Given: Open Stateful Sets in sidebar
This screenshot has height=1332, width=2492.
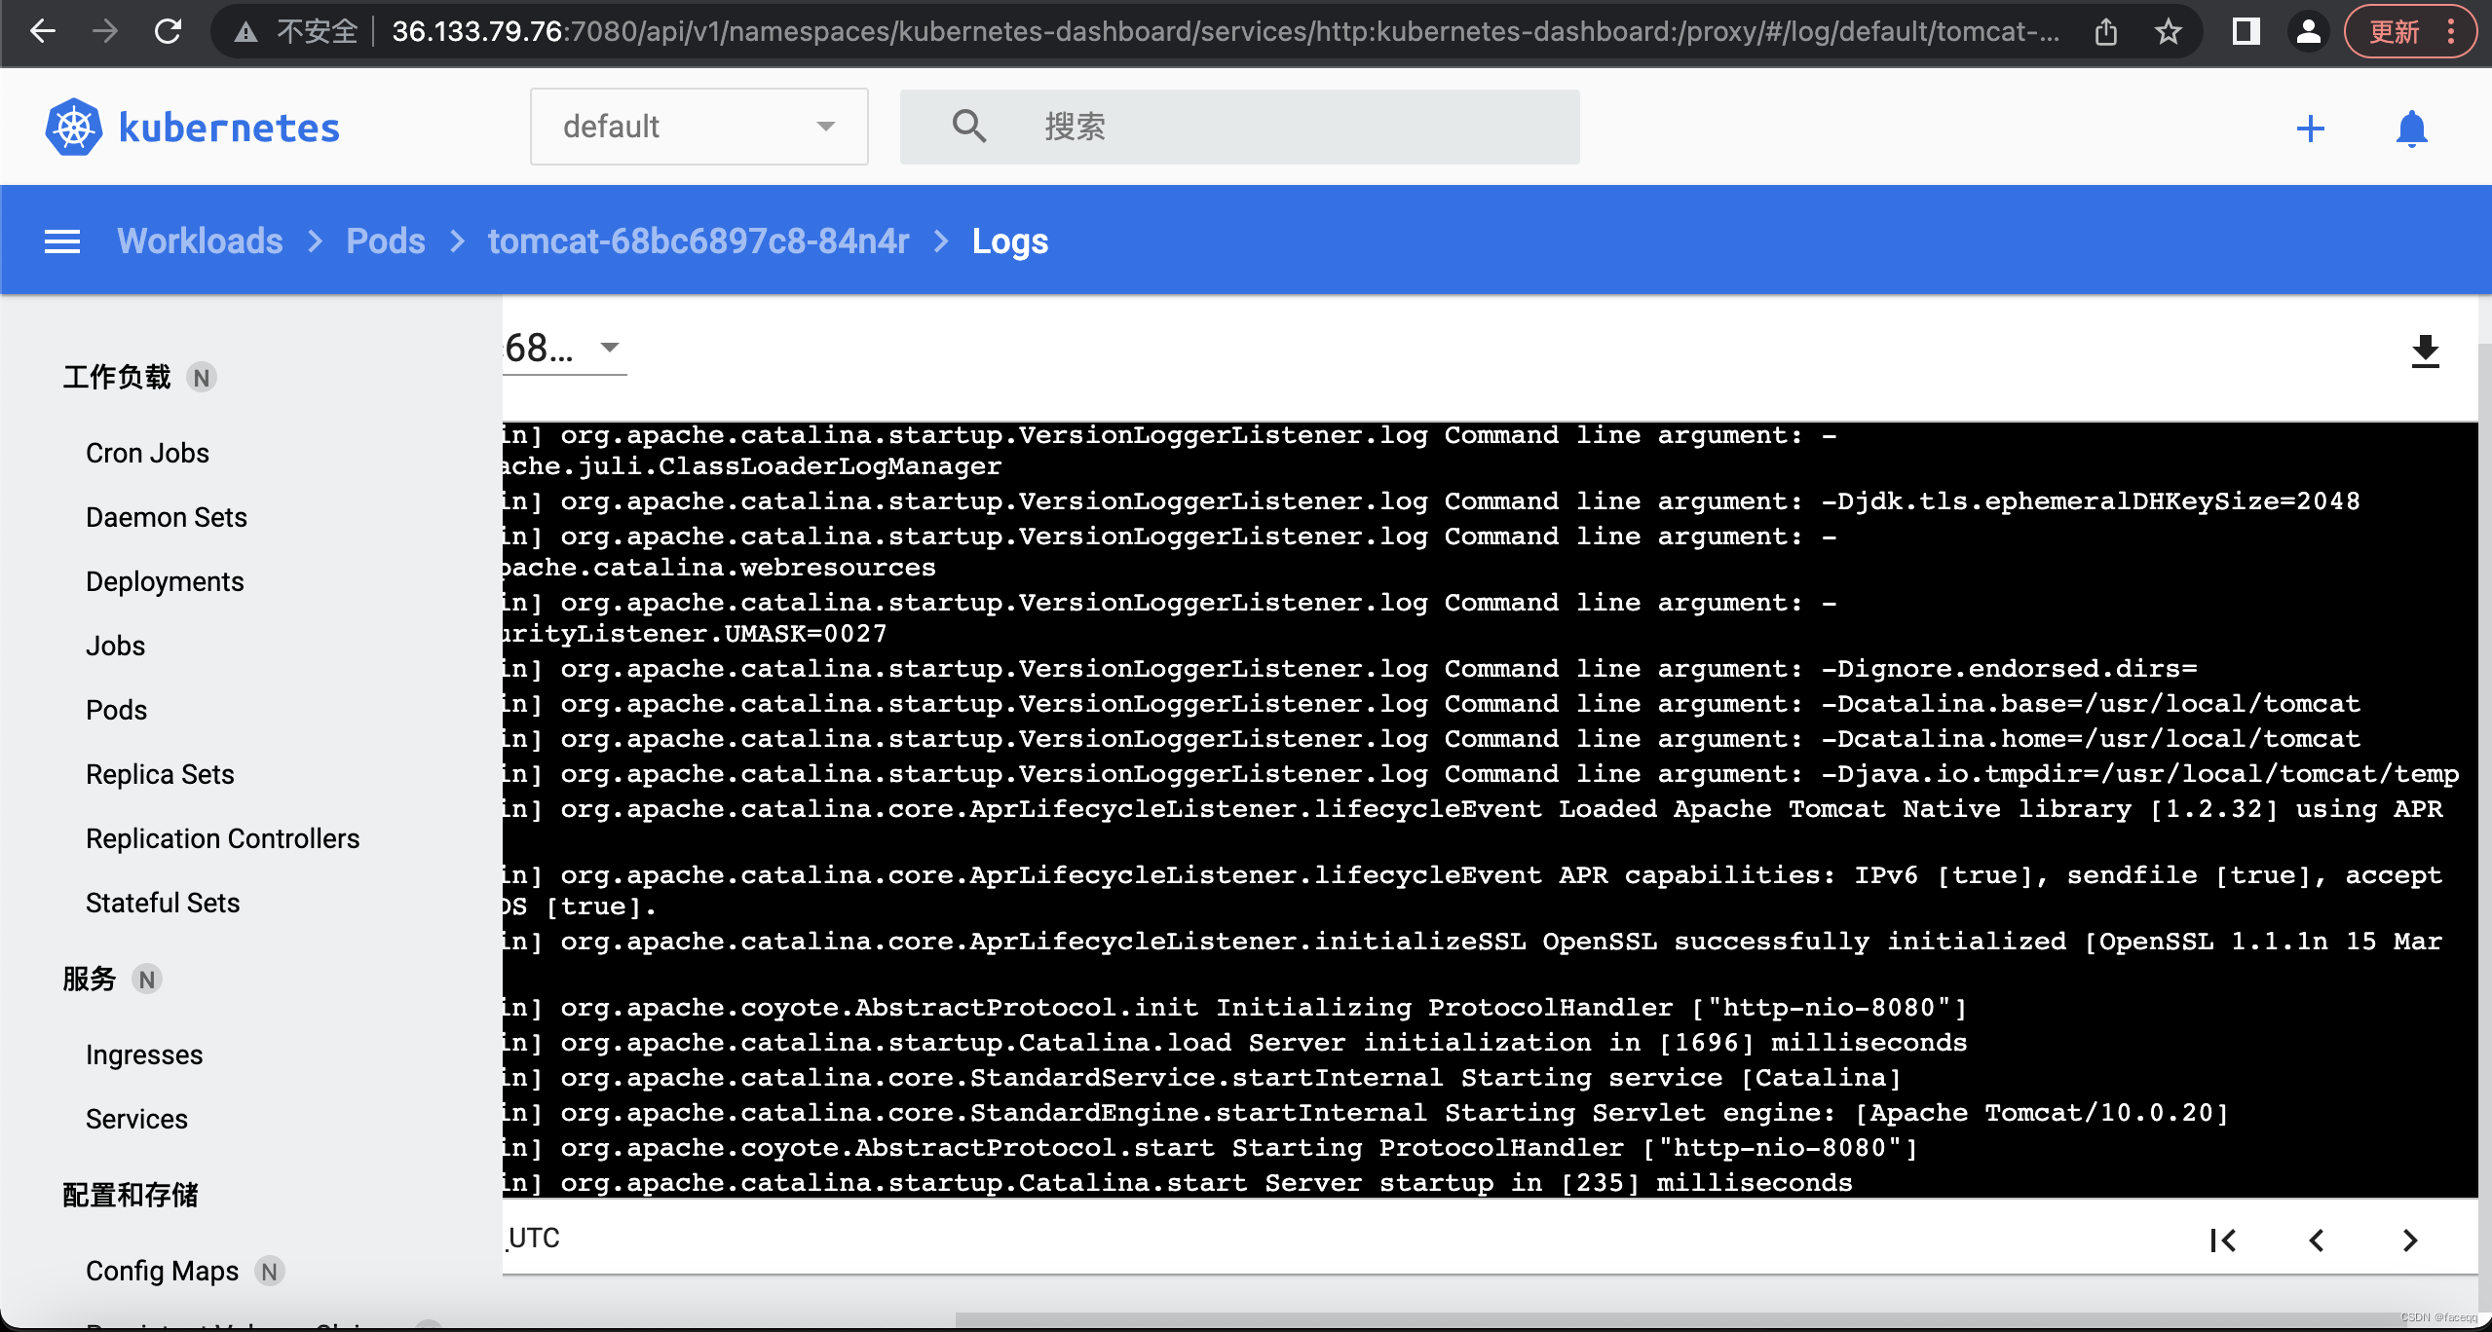Looking at the screenshot, I should point(163,903).
